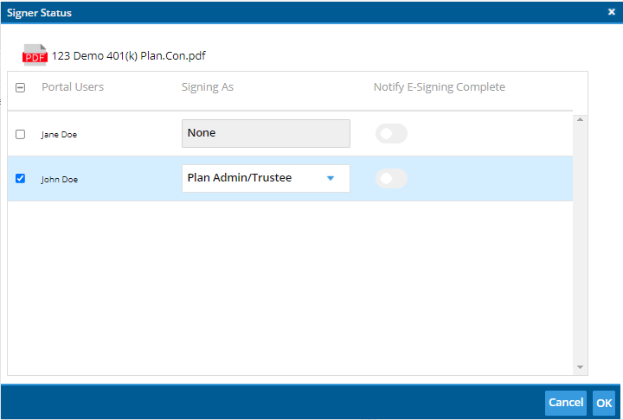Click the blue dropdown arrow for John Doe
623x420 pixels.
pos(331,178)
